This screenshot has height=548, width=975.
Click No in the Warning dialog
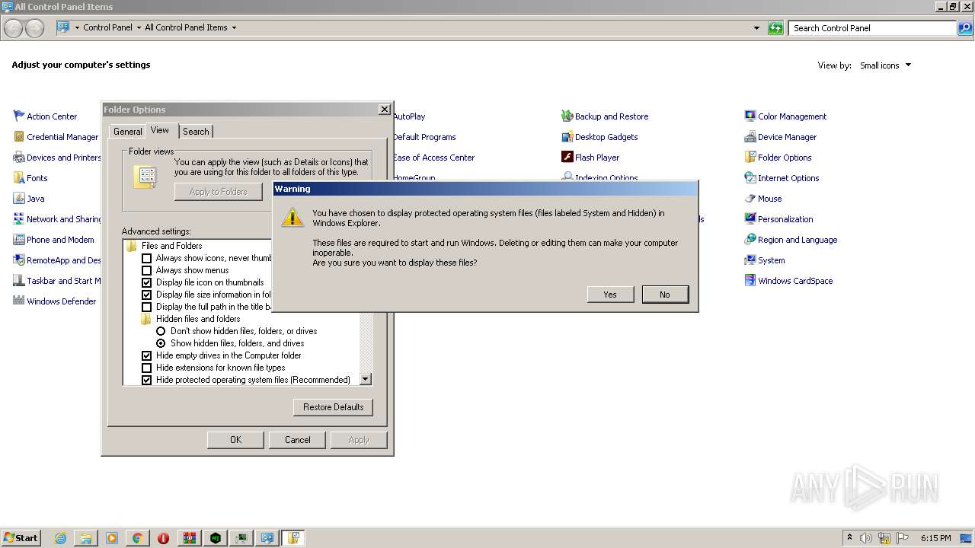point(665,295)
